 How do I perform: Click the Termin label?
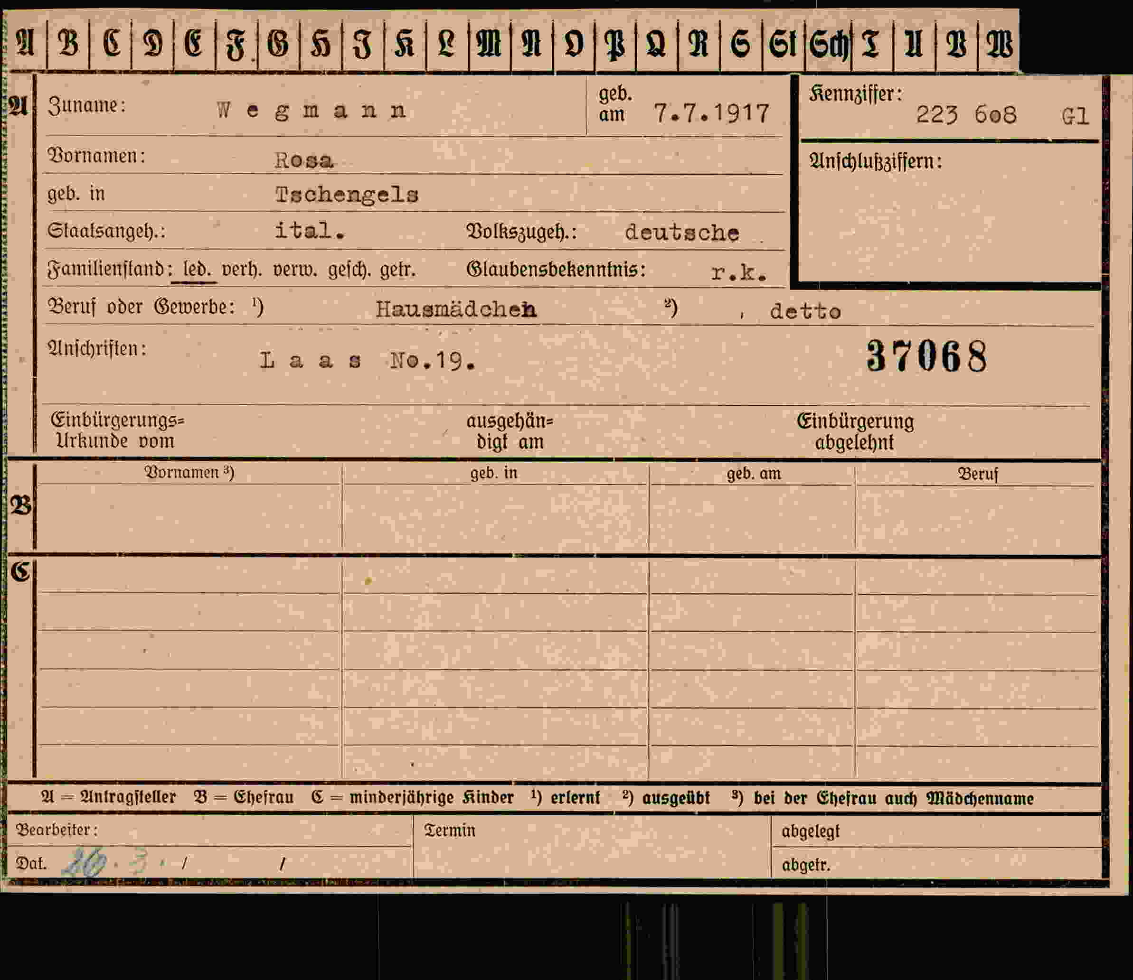(x=450, y=831)
